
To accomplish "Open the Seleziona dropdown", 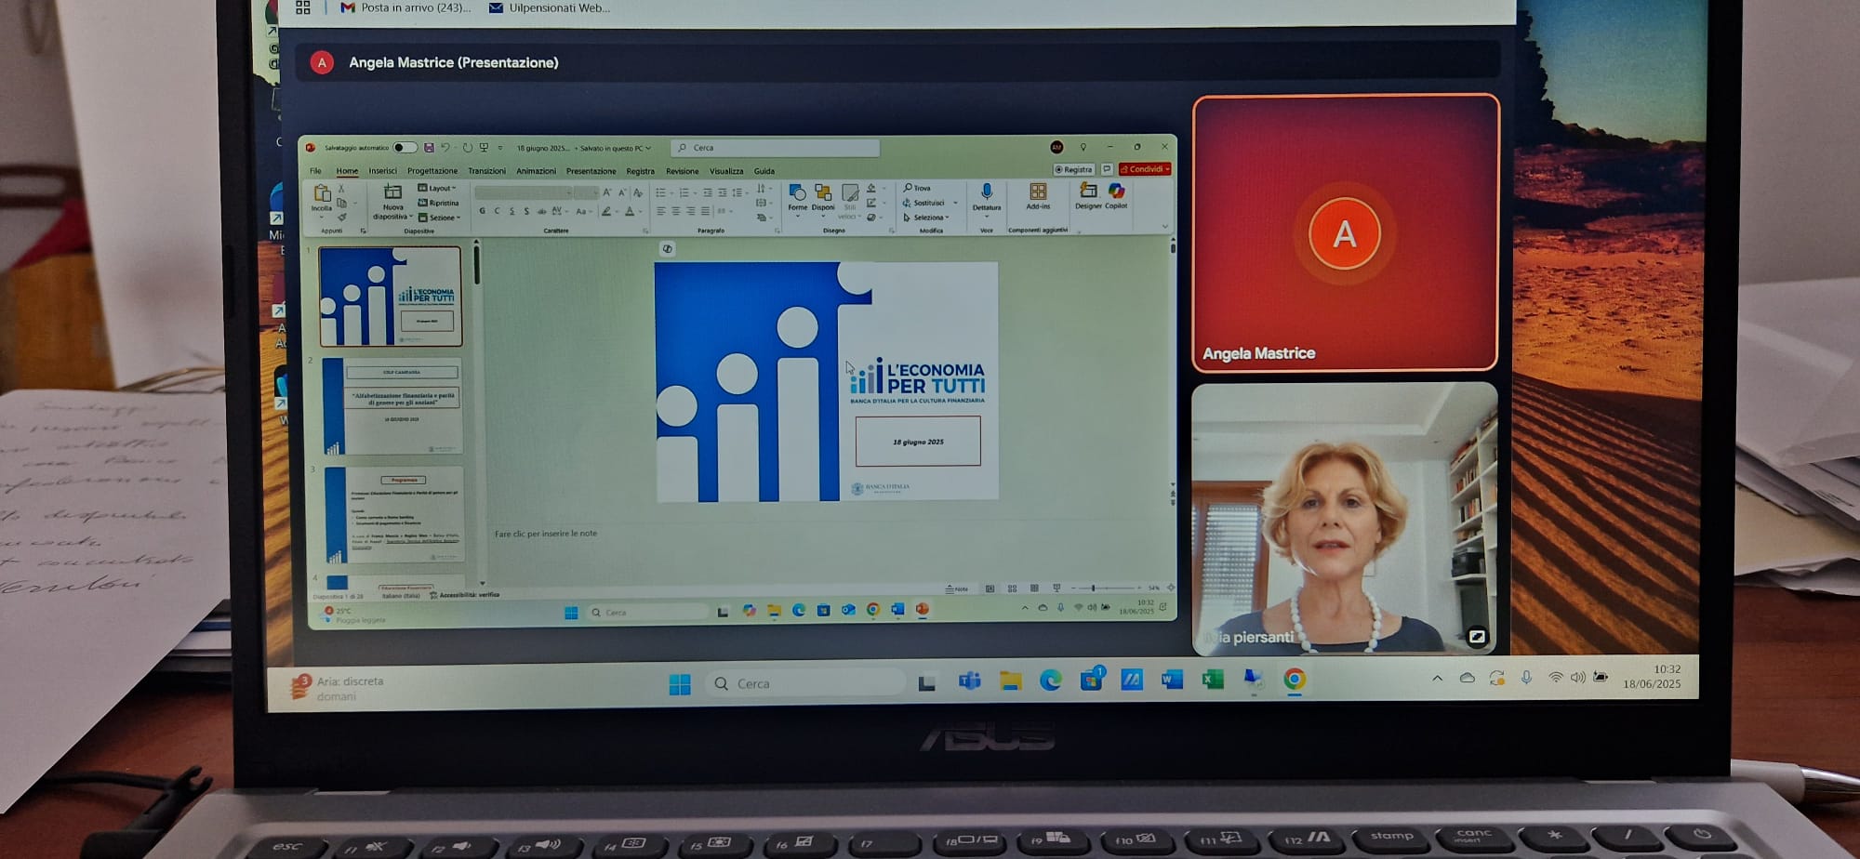I will point(926,218).
